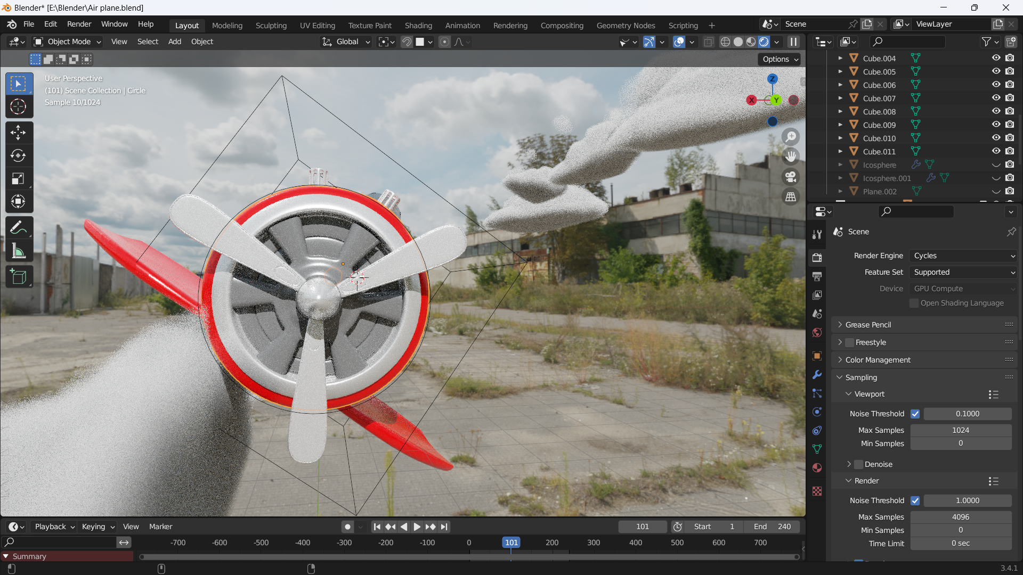
Task: Disable Cube.010 in renders
Action: [x=1010, y=138]
